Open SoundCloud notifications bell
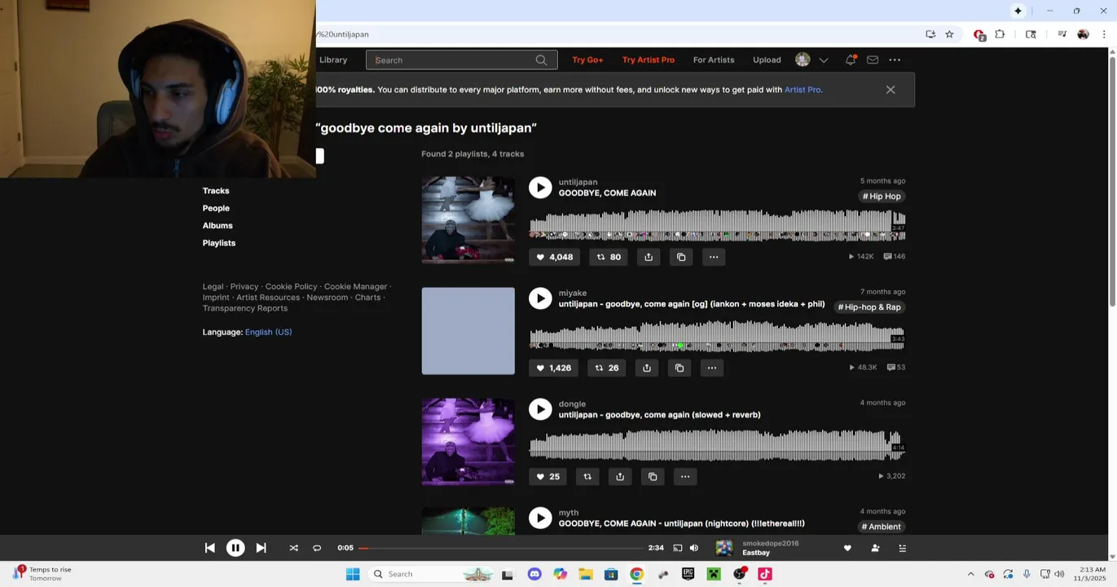 point(851,60)
